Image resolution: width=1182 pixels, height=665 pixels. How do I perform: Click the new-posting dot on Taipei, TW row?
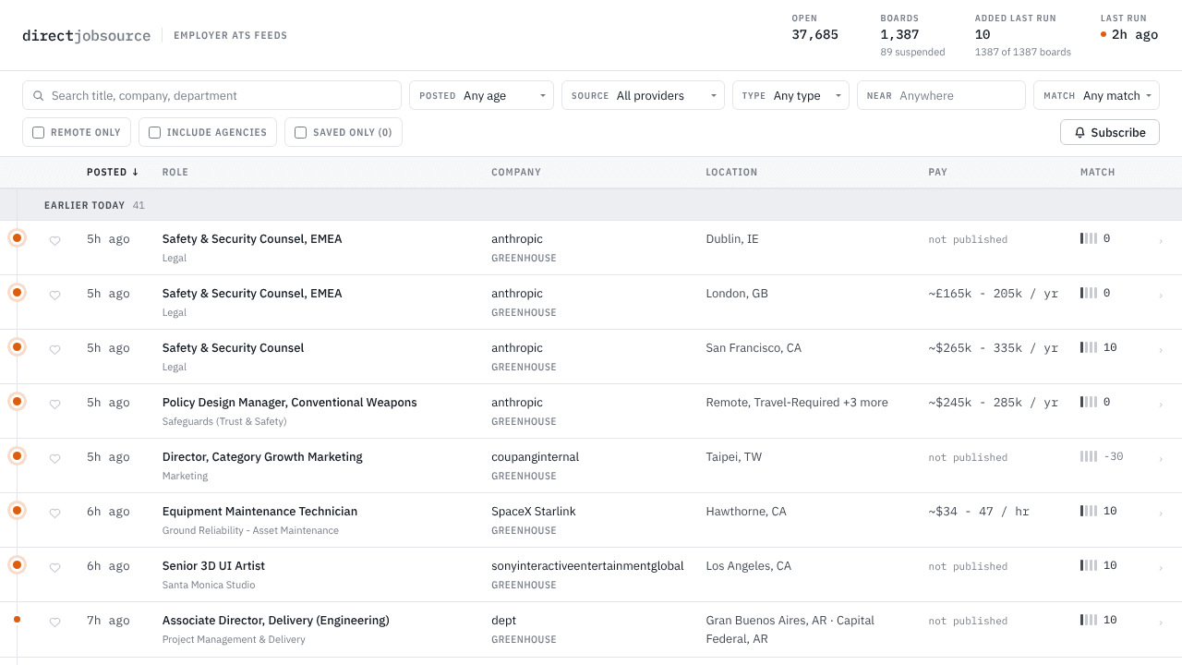click(17, 455)
